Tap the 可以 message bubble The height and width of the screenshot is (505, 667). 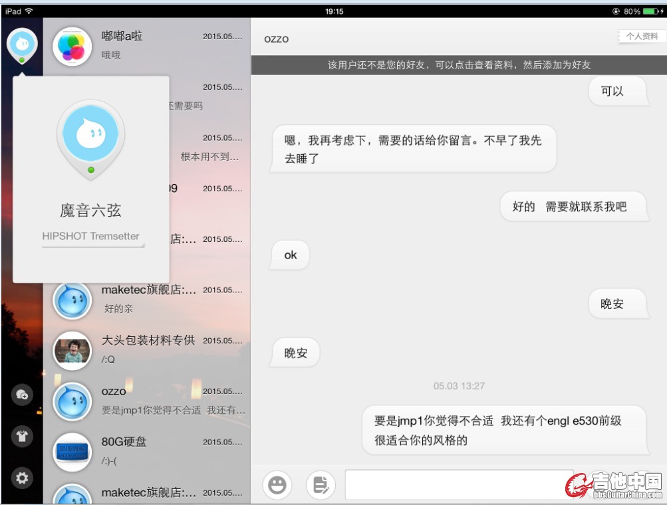pos(618,91)
